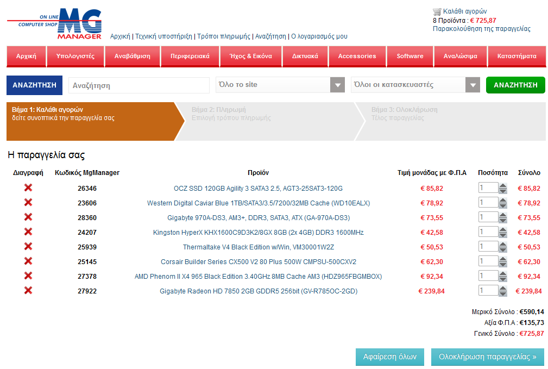Delete AMD Phenom II X4 965 item

click(28, 276)
